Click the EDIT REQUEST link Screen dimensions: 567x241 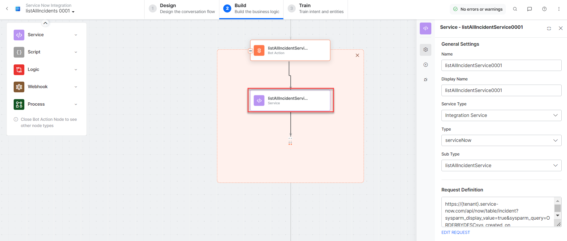pyautogui.click(x=455, y=232)
